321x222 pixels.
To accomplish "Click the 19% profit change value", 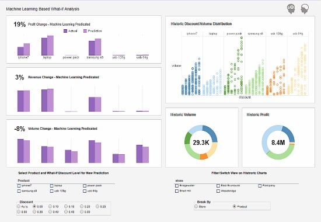I will 19,25.
